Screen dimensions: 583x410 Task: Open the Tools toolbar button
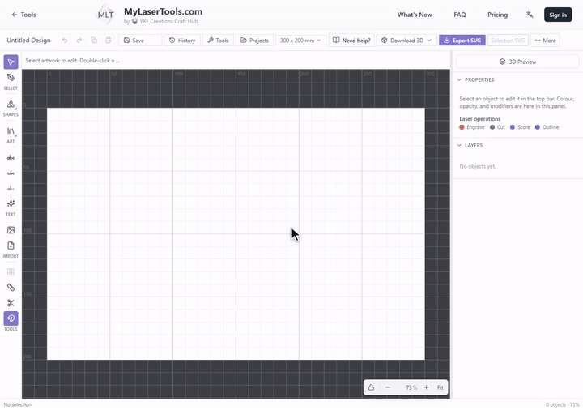point(218,41)
